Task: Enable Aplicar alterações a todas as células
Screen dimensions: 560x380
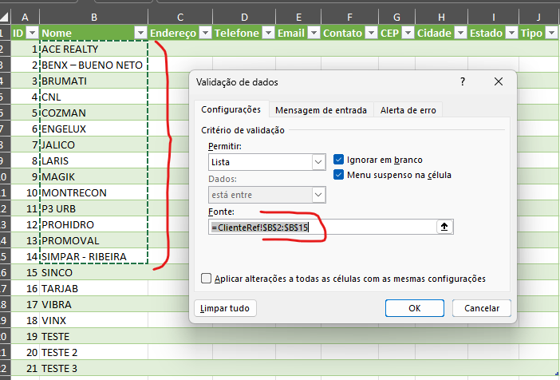Action: 207,279
